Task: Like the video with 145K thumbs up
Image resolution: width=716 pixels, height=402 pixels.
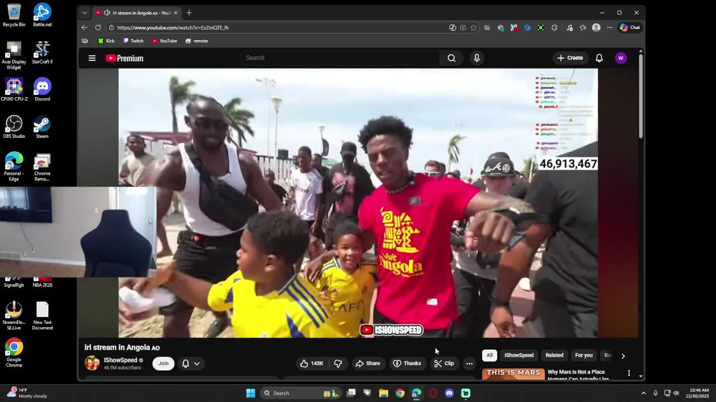Action: pyautogui.click(x=312, y=363)
